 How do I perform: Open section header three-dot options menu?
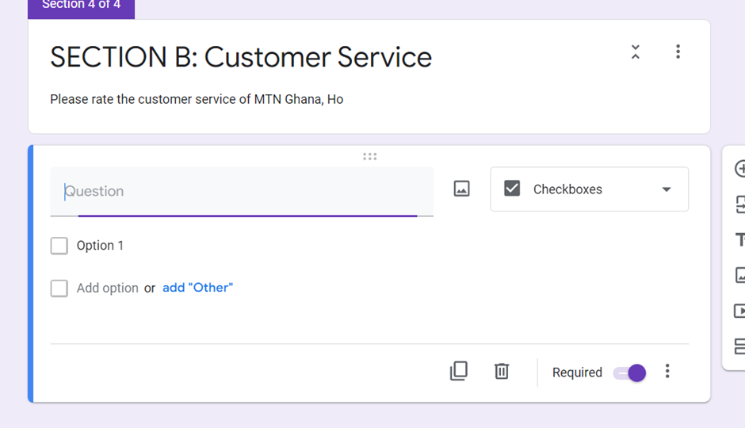[x=678, y=52]
